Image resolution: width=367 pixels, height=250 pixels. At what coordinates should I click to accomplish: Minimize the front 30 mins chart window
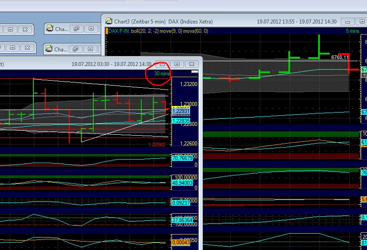[162, 64]
